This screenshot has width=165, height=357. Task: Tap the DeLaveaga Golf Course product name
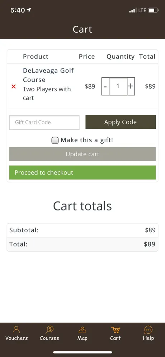(48, 75)
